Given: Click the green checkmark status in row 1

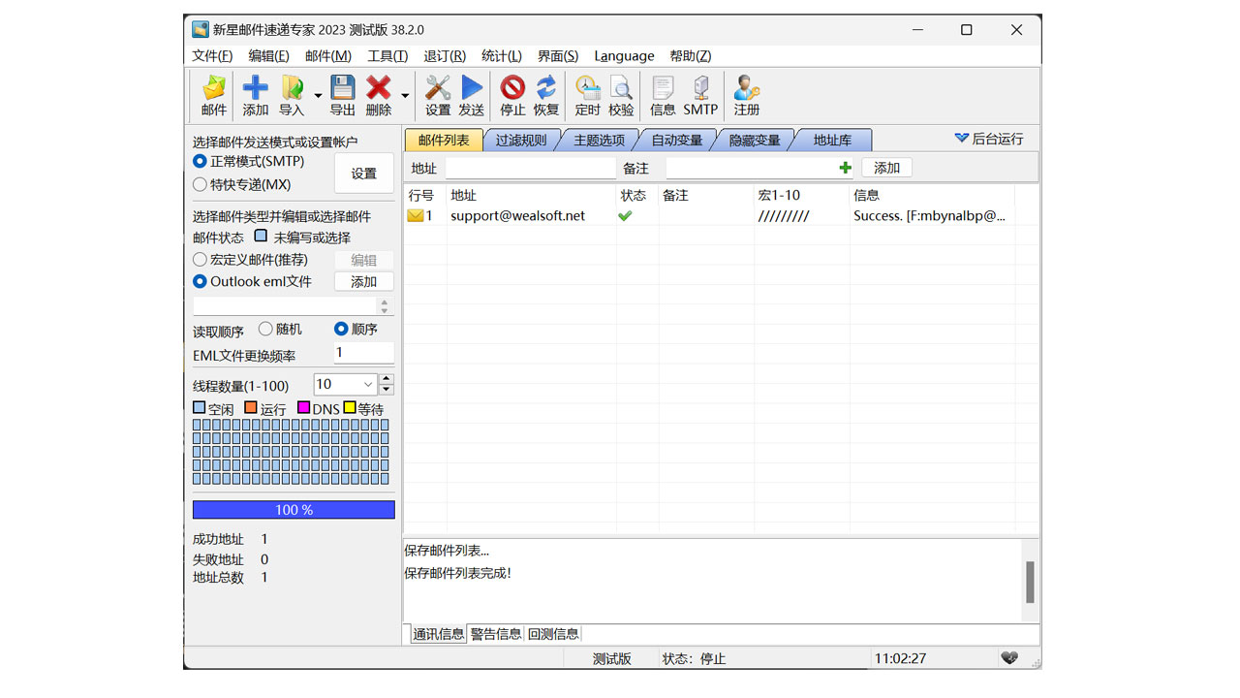Looking at the screenshot, I should click(625, 216).
